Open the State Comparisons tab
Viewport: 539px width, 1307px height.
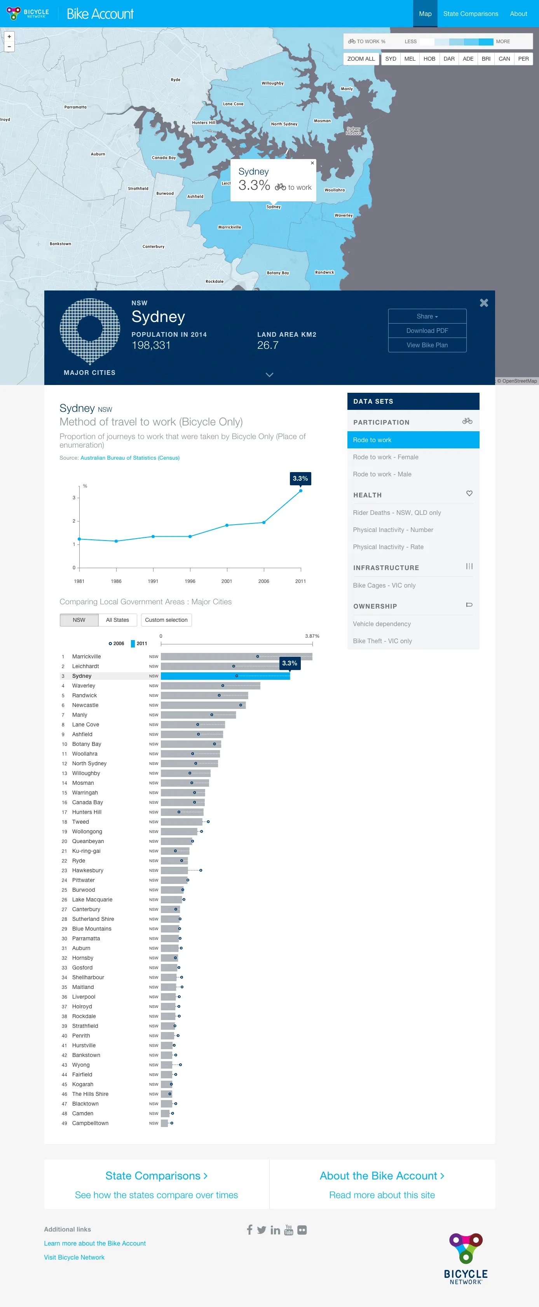pos(471,14)
